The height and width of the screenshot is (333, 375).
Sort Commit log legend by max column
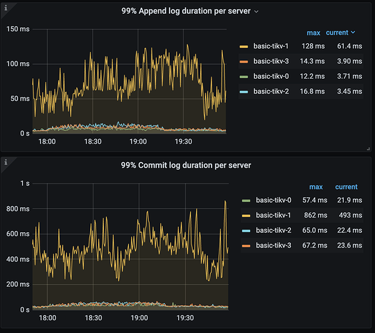316,187
